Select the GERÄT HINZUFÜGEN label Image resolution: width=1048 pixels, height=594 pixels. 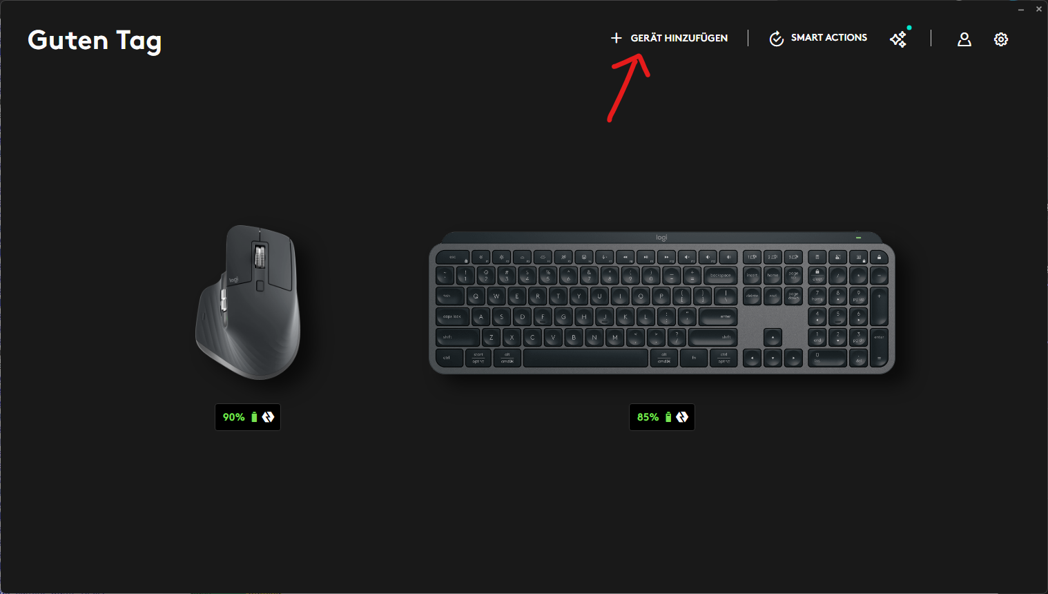pyautogui.click(x=679, y=38)
